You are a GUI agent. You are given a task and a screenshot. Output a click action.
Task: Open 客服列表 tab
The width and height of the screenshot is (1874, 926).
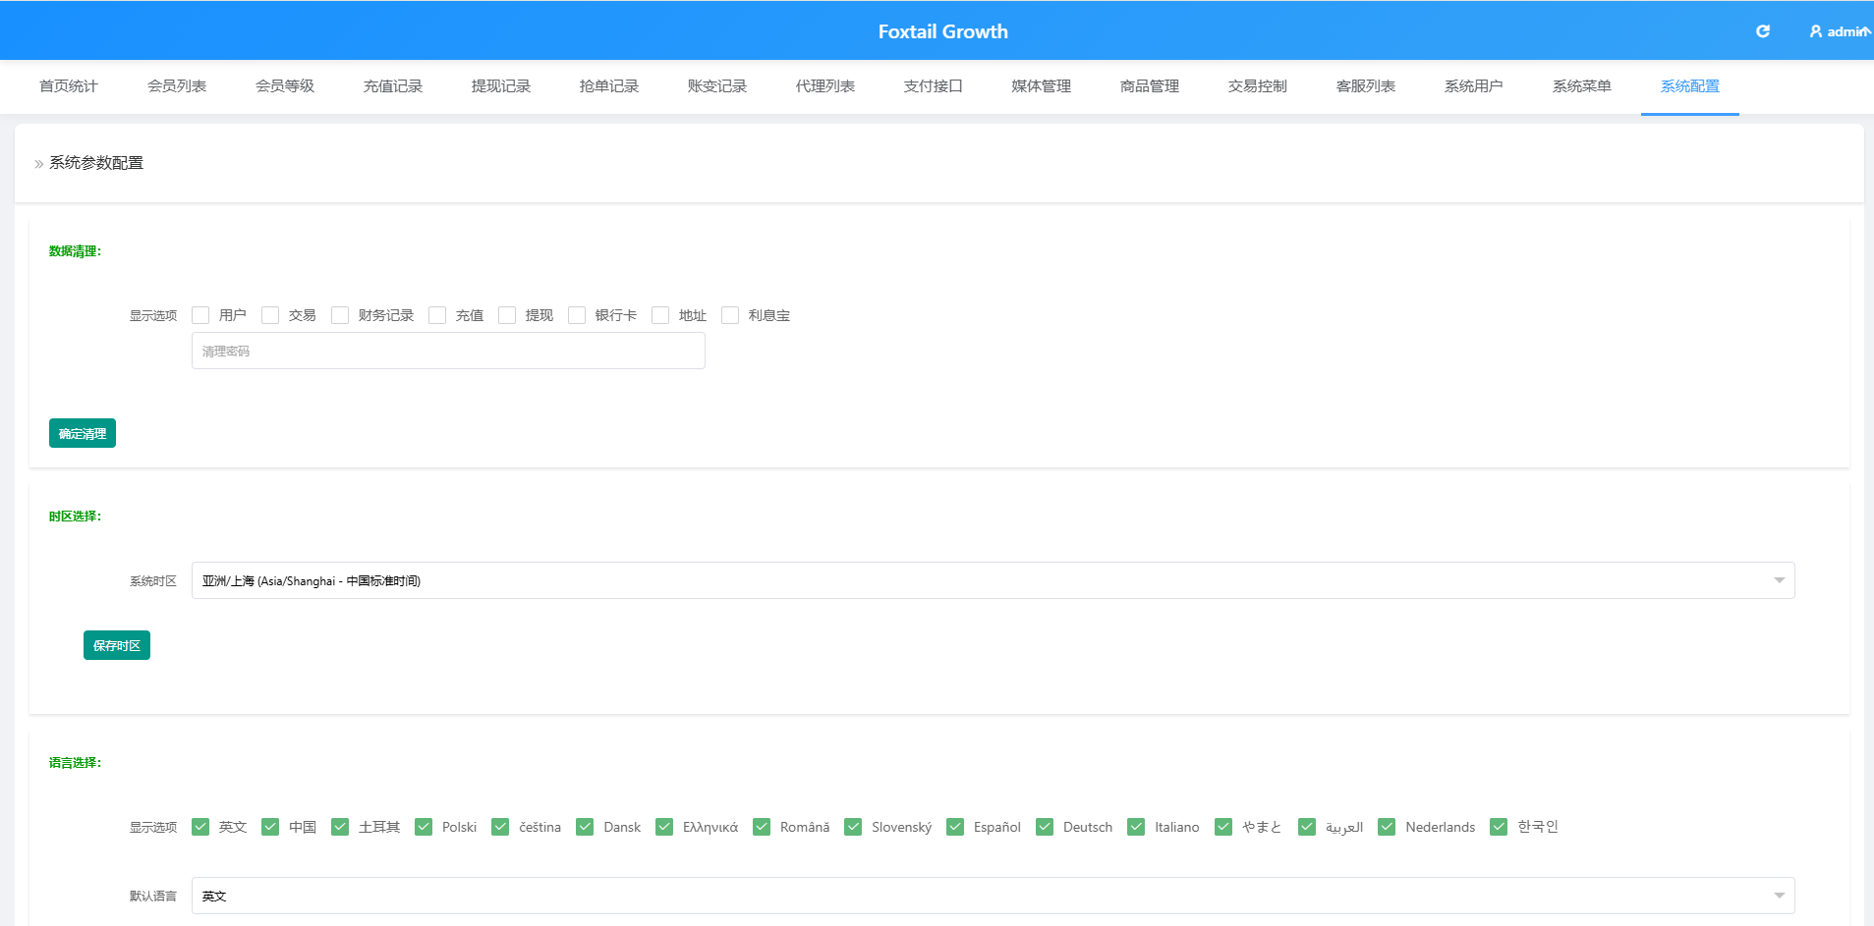(1366, 86)
